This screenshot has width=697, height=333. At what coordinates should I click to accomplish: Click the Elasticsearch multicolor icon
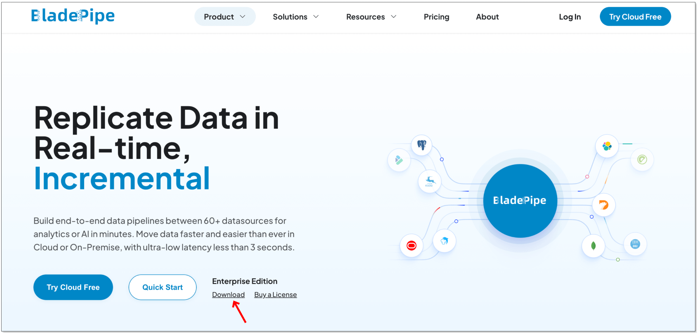coord(607,146)
